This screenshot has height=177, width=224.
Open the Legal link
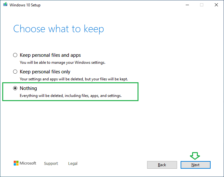[x=73, y=163]
